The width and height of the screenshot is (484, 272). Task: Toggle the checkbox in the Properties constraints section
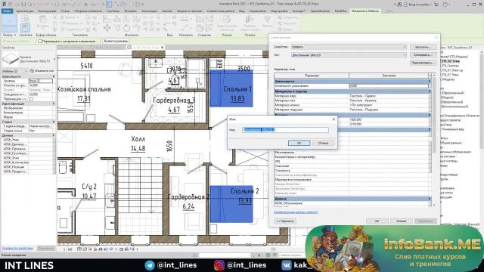pyautogui.click(x=31, y=99)
